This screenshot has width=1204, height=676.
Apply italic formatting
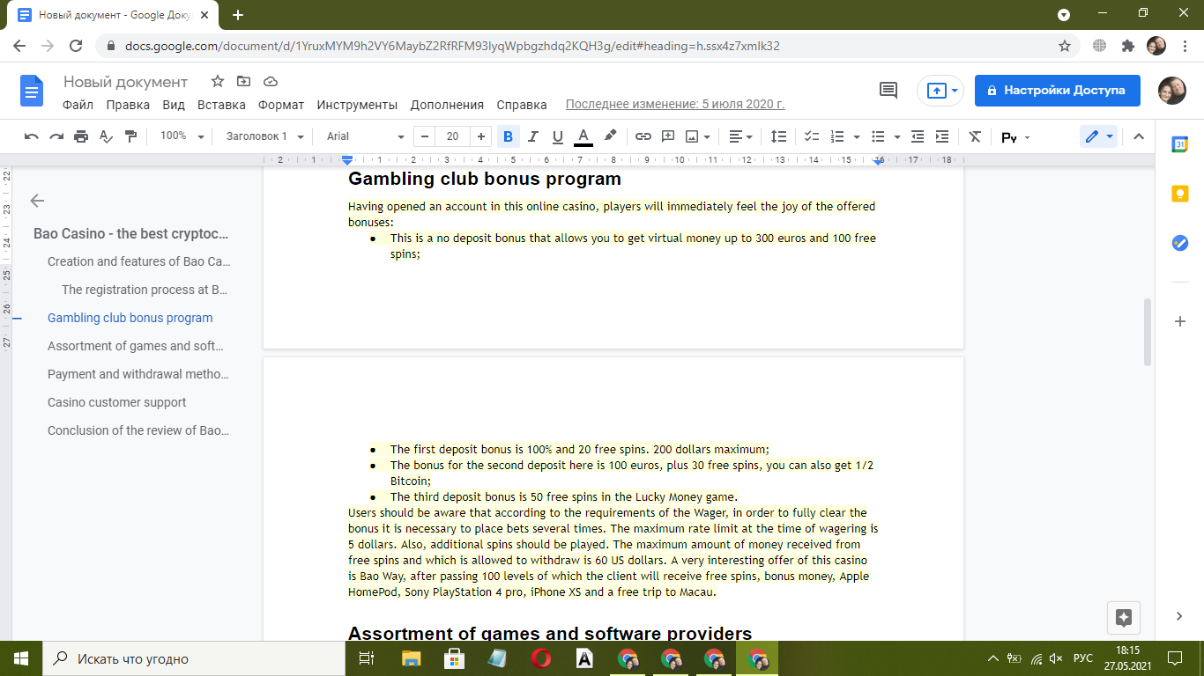[x=532, y=136]
